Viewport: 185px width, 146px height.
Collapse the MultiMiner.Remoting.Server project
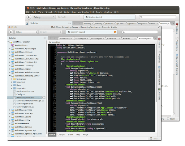(x=10, y=76)
